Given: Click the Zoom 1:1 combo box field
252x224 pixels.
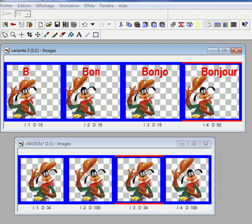Looking at the screenshot, I should (23, 14).
